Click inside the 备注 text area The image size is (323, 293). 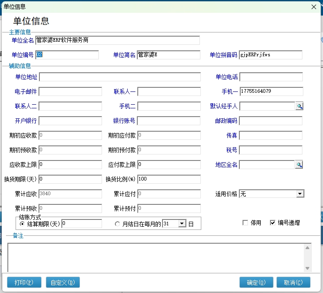pyautogui.click(x=156, y=258)
